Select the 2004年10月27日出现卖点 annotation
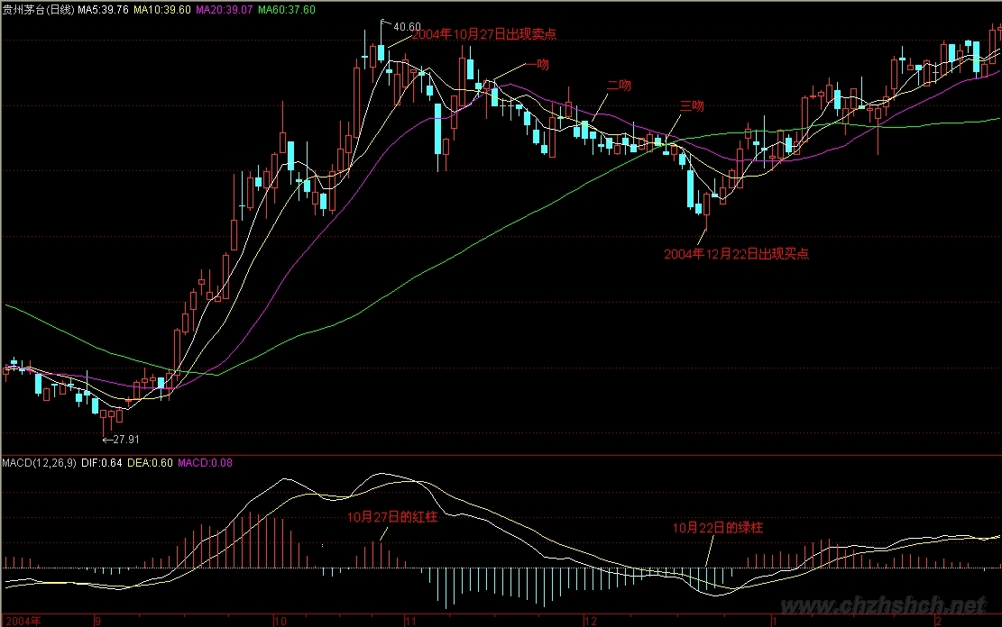The image size is (1002, 627). pos(483,34)
